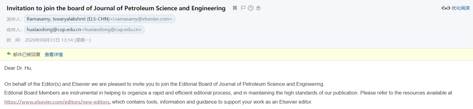The image size is (473, 109).
Task: Click the green replied-arrow icon
Action: (x=9, y=54)
